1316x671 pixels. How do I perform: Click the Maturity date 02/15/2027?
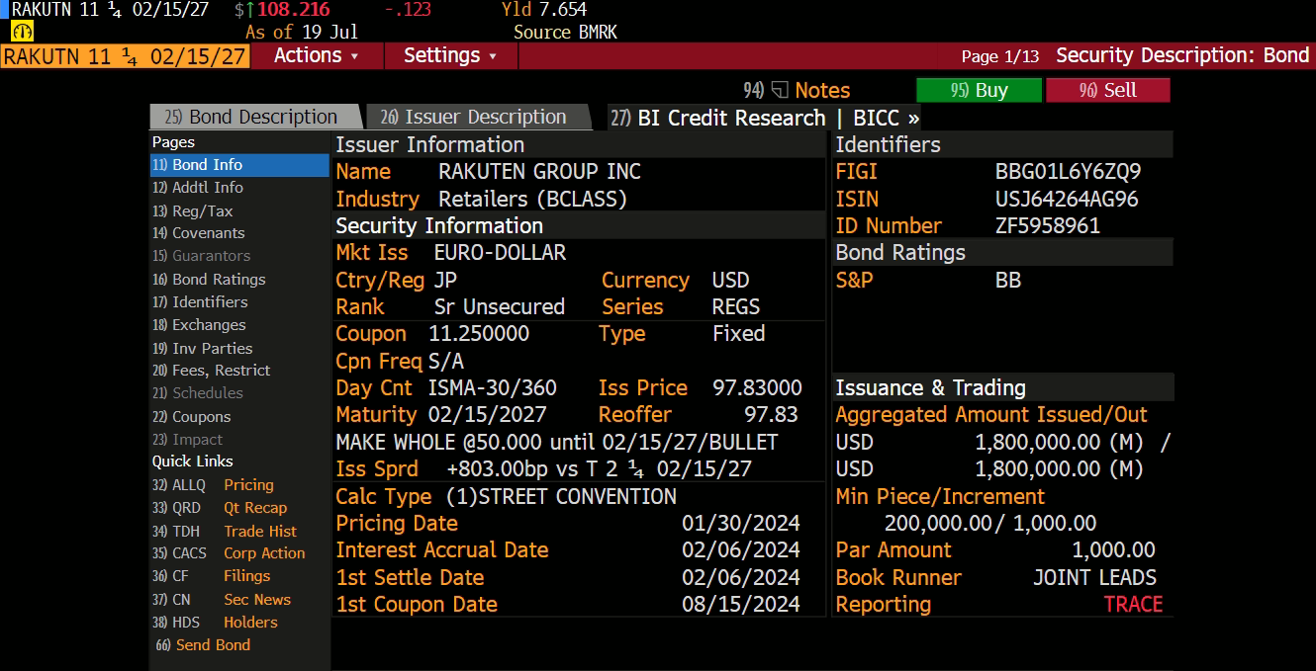(487, 415)
